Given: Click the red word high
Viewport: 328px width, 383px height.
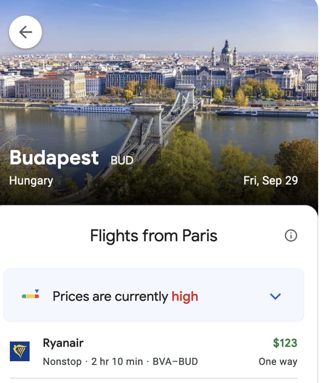Looking at the screenshot, I should (x=185, y=296).
